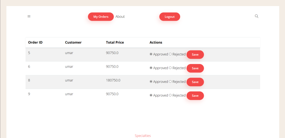Open the hamburger menu icon
This screenshot has height=138, width=285.
pyautogui.click(x=29, y=16)
